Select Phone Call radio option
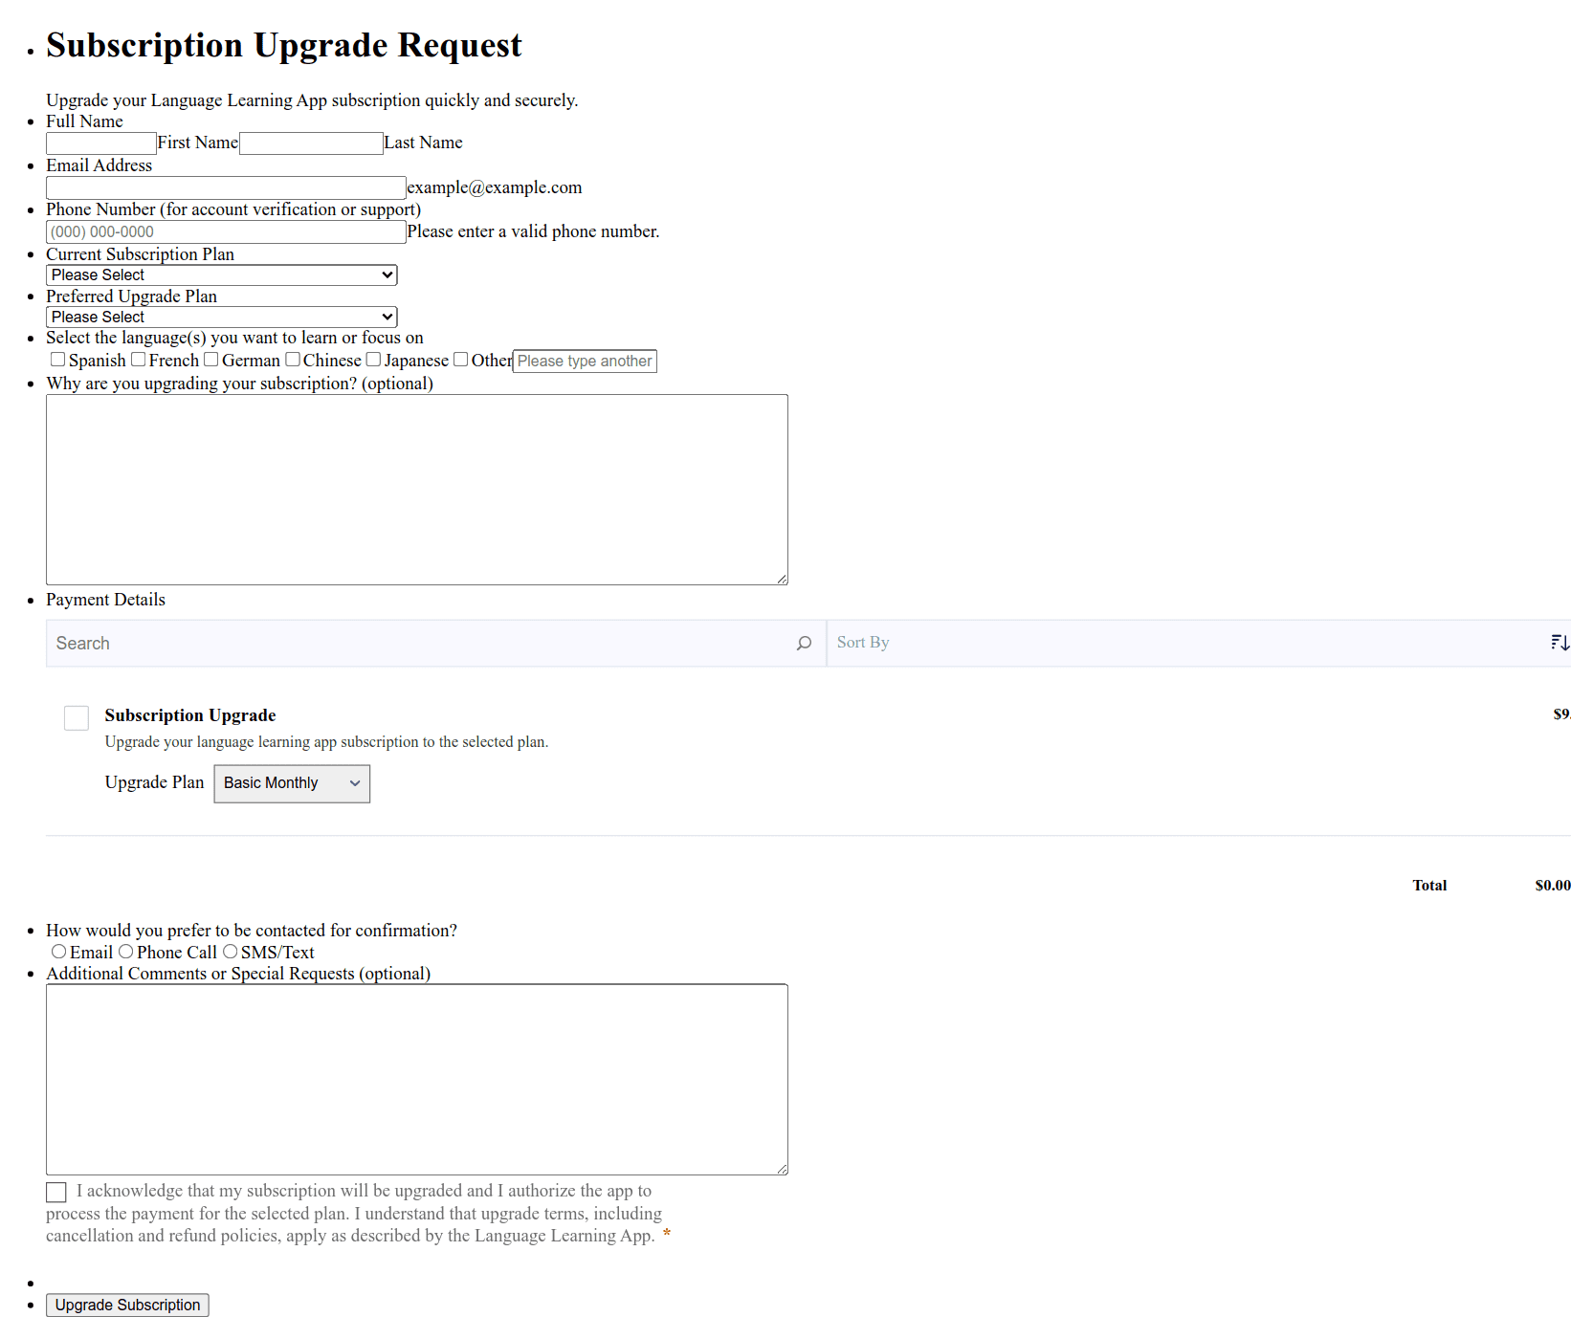This screenshot has width=1571, height=1317. point(126,952)
